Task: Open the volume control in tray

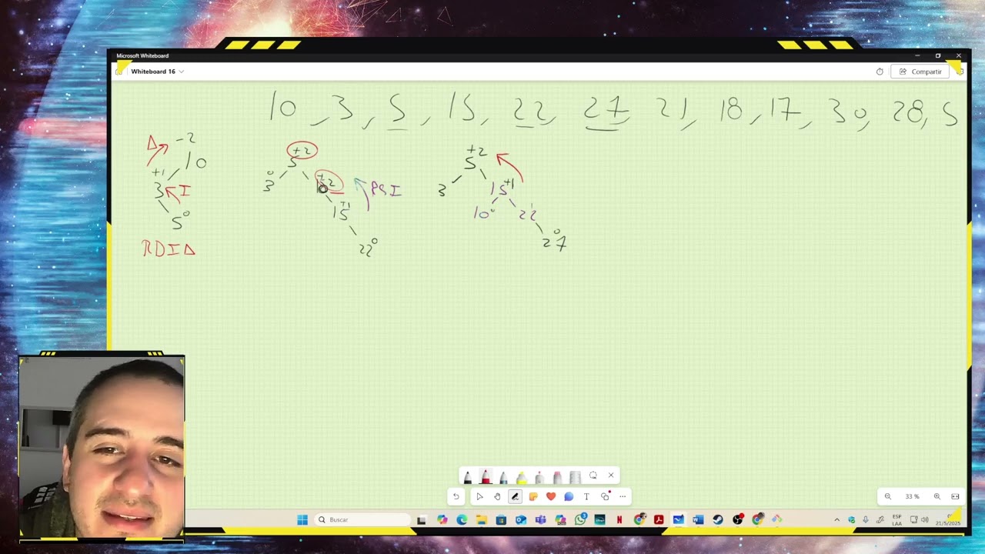Action: tap(924, 520)
